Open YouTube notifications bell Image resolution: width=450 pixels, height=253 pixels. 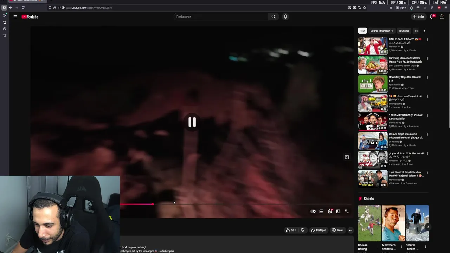pos(432,17)
